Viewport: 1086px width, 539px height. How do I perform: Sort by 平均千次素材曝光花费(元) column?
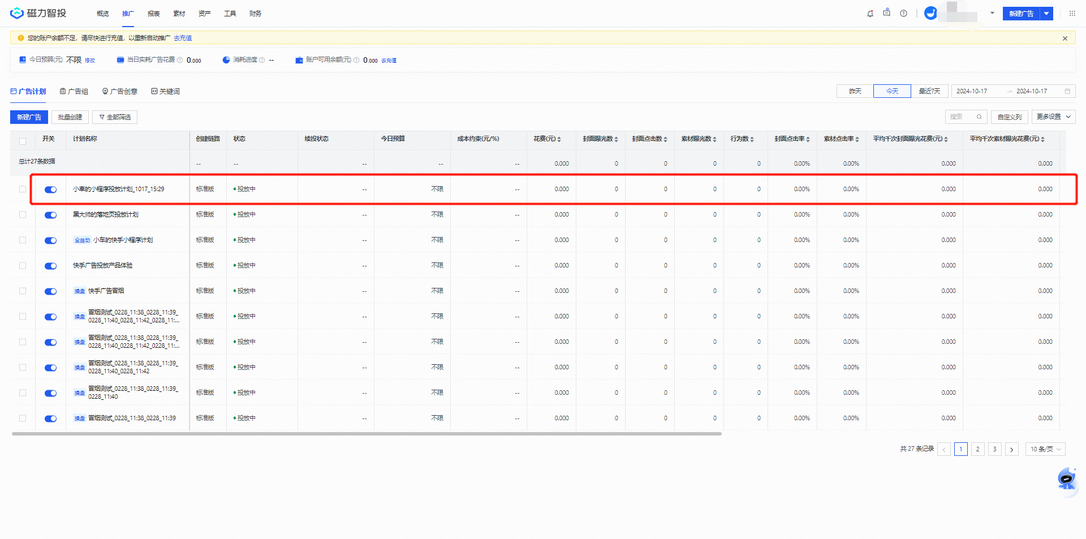(x=1042, y=139)
